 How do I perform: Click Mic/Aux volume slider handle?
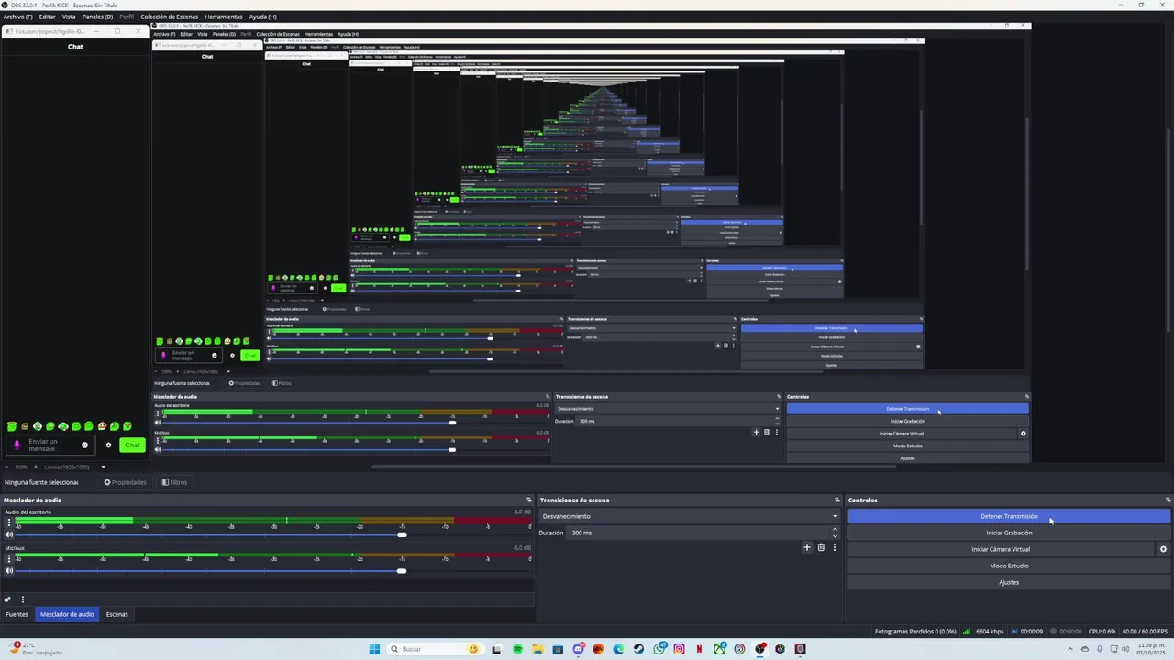click(x=402, y=571)
